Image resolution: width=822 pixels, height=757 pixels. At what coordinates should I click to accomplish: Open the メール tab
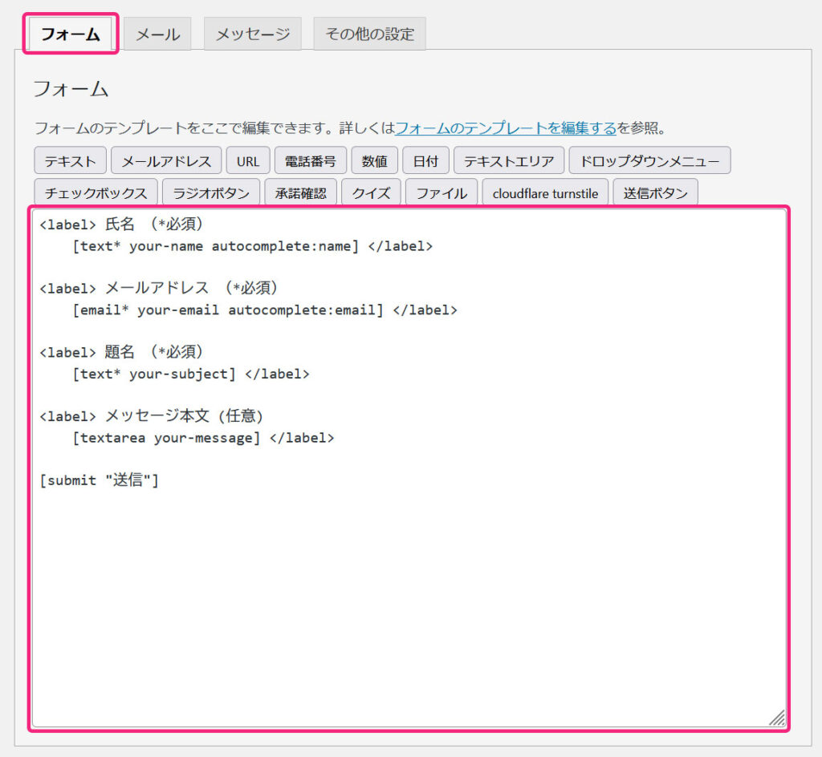157,34
